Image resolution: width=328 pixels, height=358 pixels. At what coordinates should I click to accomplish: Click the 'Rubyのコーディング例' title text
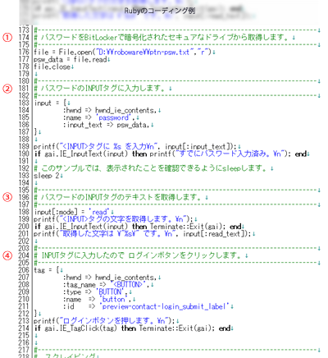[x=160, y=11]
